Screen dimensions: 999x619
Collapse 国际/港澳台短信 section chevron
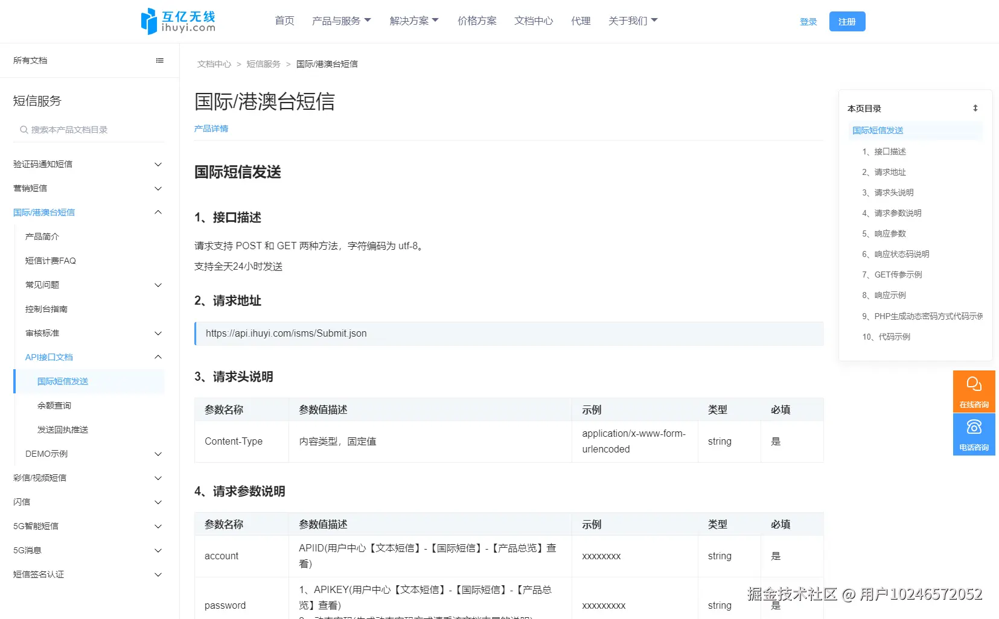158,212
